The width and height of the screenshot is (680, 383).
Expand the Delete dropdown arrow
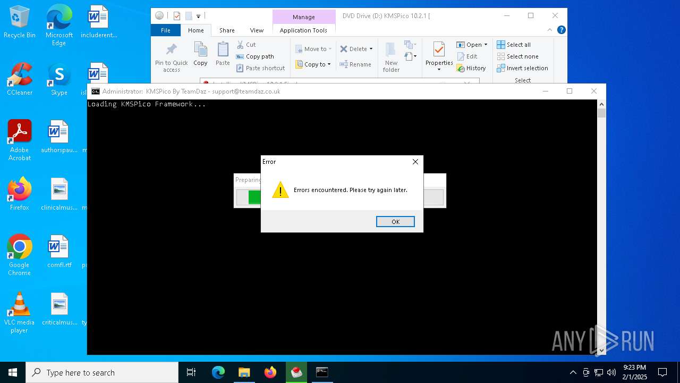pyautogui.click(x=371, y=49)
